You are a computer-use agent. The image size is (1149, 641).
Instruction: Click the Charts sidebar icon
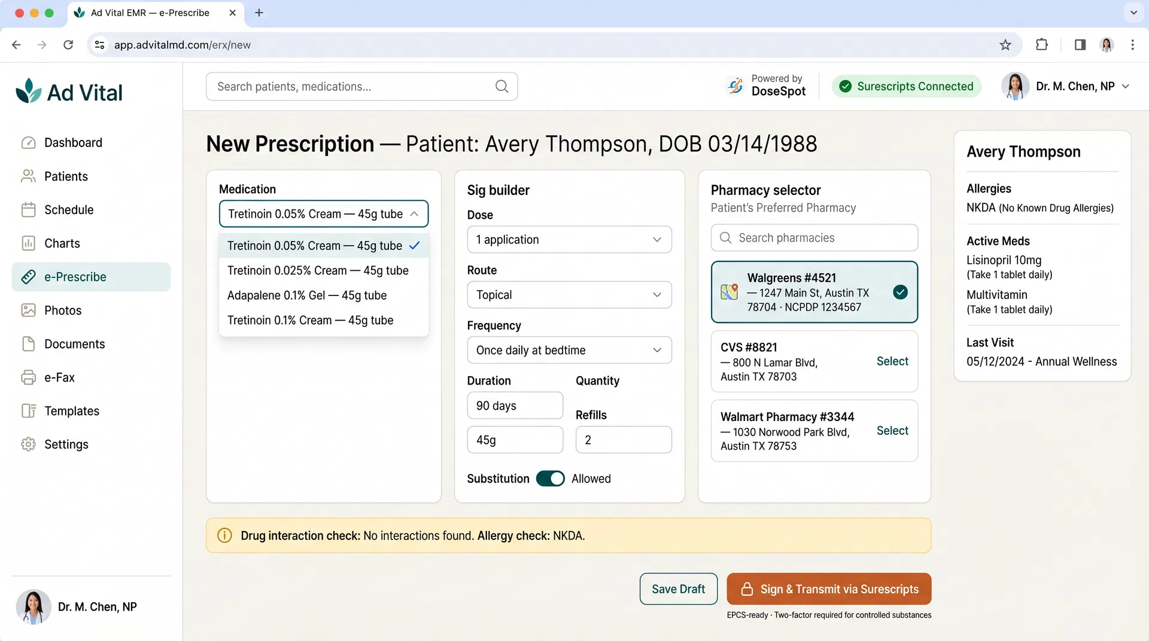pyautogui.click(x=29, y=243)
